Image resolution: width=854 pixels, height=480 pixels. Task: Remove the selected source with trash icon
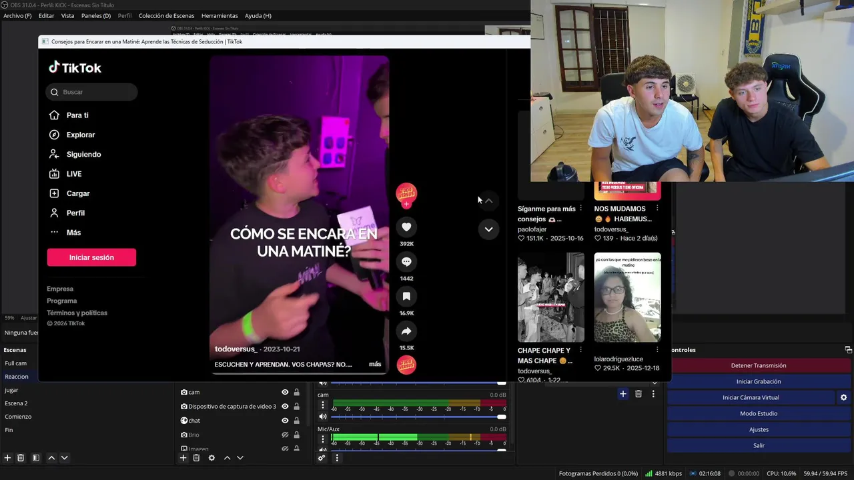(196, 458)
